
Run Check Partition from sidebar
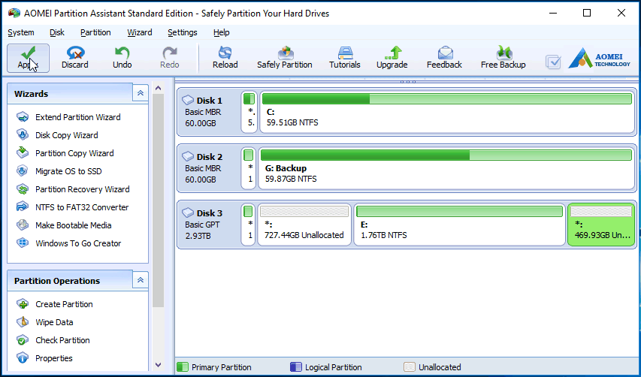pos(53,340)
